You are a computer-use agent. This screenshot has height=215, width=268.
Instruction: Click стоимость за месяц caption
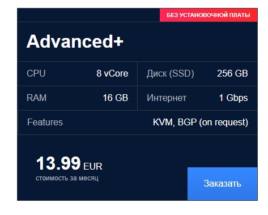click(x=67, y=178)
